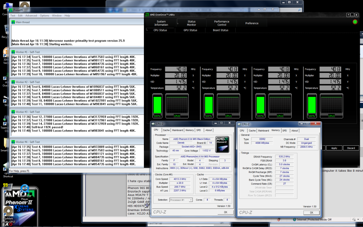Viewport: 363px width, 227px height.
Task: Click the DRAM Frequency value 535.2 MHz
Action: click(284, 156)
